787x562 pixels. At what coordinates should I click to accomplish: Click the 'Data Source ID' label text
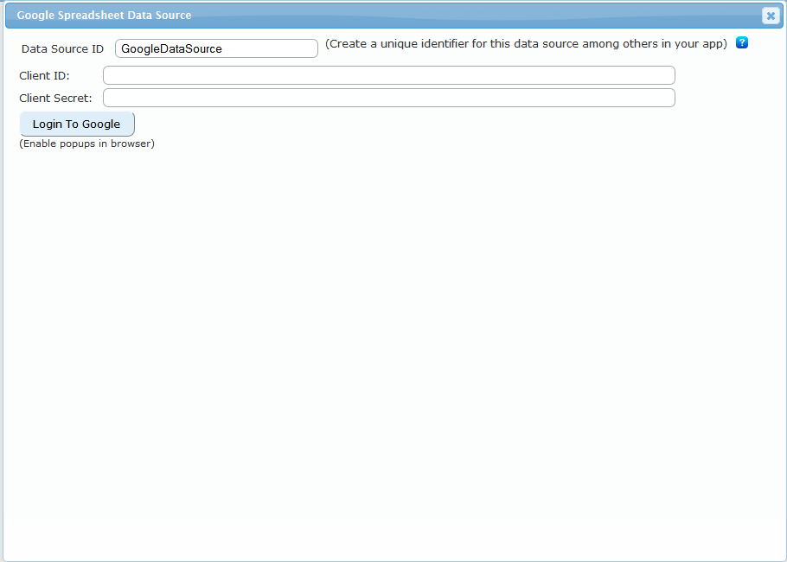point(63,49)
